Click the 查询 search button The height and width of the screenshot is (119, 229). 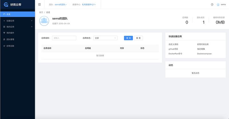128,38
